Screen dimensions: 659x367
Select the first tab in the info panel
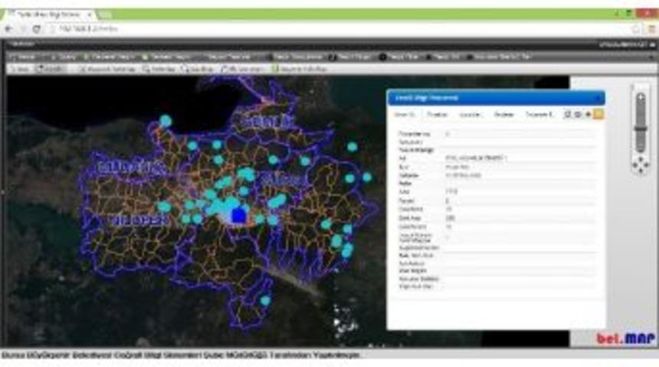(x=405, y=115)
